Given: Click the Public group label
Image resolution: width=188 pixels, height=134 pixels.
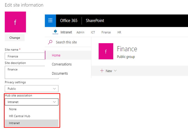Looking at the screenshot, I should 126,57.
